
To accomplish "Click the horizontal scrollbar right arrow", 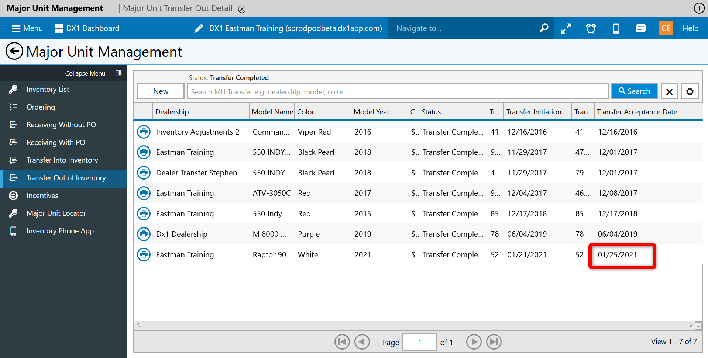I will click(690, 325).
